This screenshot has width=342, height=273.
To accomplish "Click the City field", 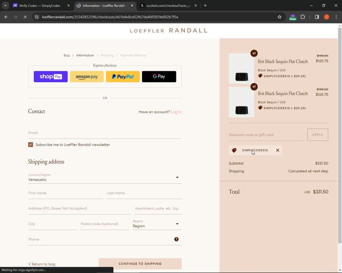I will point(52,224).
